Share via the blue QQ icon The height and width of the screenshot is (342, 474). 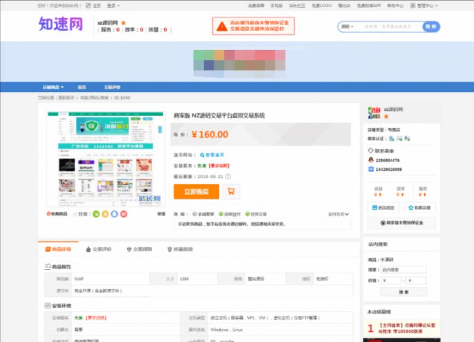click(114, 214)
